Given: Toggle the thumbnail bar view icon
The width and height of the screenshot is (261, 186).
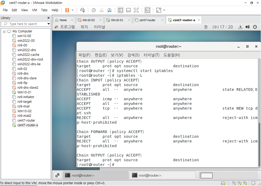Looking at the screenshot, I should click(128, 10).
